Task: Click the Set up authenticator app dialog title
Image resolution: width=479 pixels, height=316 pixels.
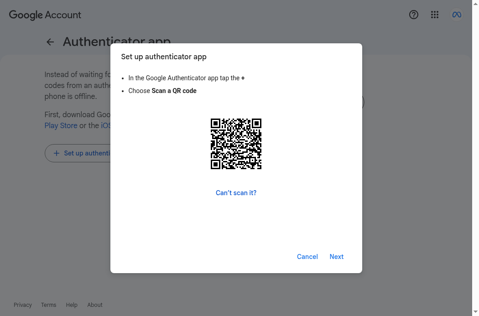Action: (164, 57)
